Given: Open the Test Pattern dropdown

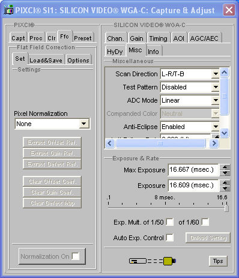Looking at the screenshot, I should (216, 87).
